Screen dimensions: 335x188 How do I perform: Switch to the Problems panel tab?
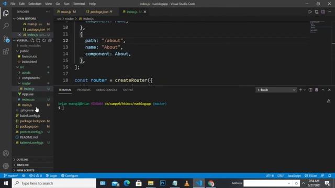pyautogui.click(x=84, y=90)
